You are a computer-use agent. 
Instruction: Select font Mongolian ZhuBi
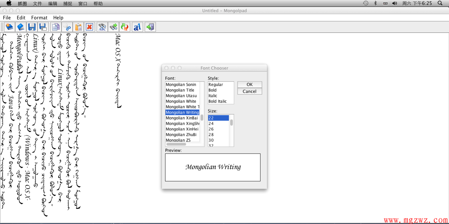pos(182,135)
